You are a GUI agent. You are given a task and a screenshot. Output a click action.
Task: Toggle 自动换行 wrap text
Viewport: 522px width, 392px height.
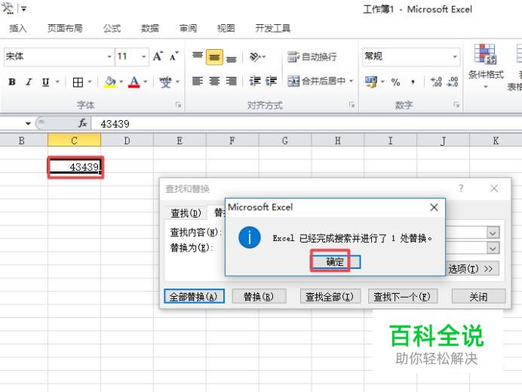pyautogui.click(x=312, y=57)
